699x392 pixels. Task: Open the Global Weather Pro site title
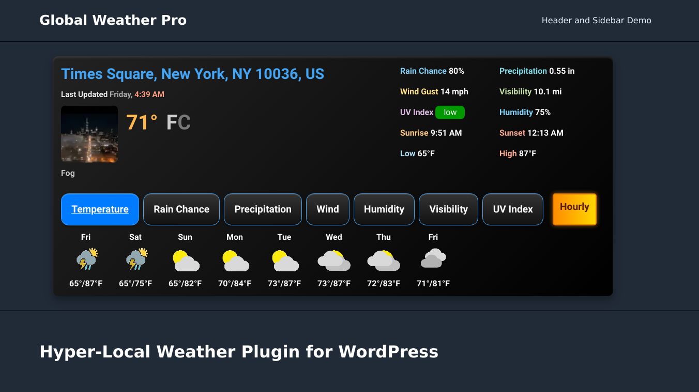click(x=113, y=20)
